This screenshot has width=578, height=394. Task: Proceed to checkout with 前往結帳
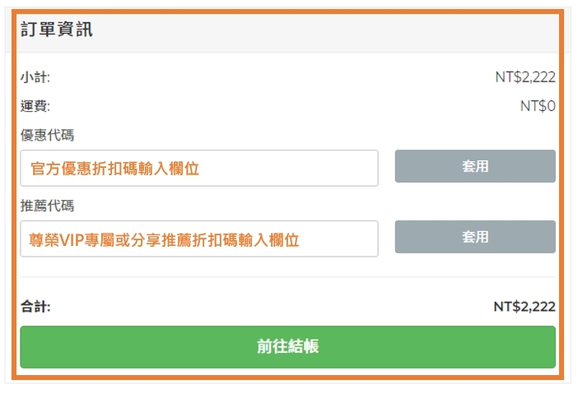coord(287,347)
